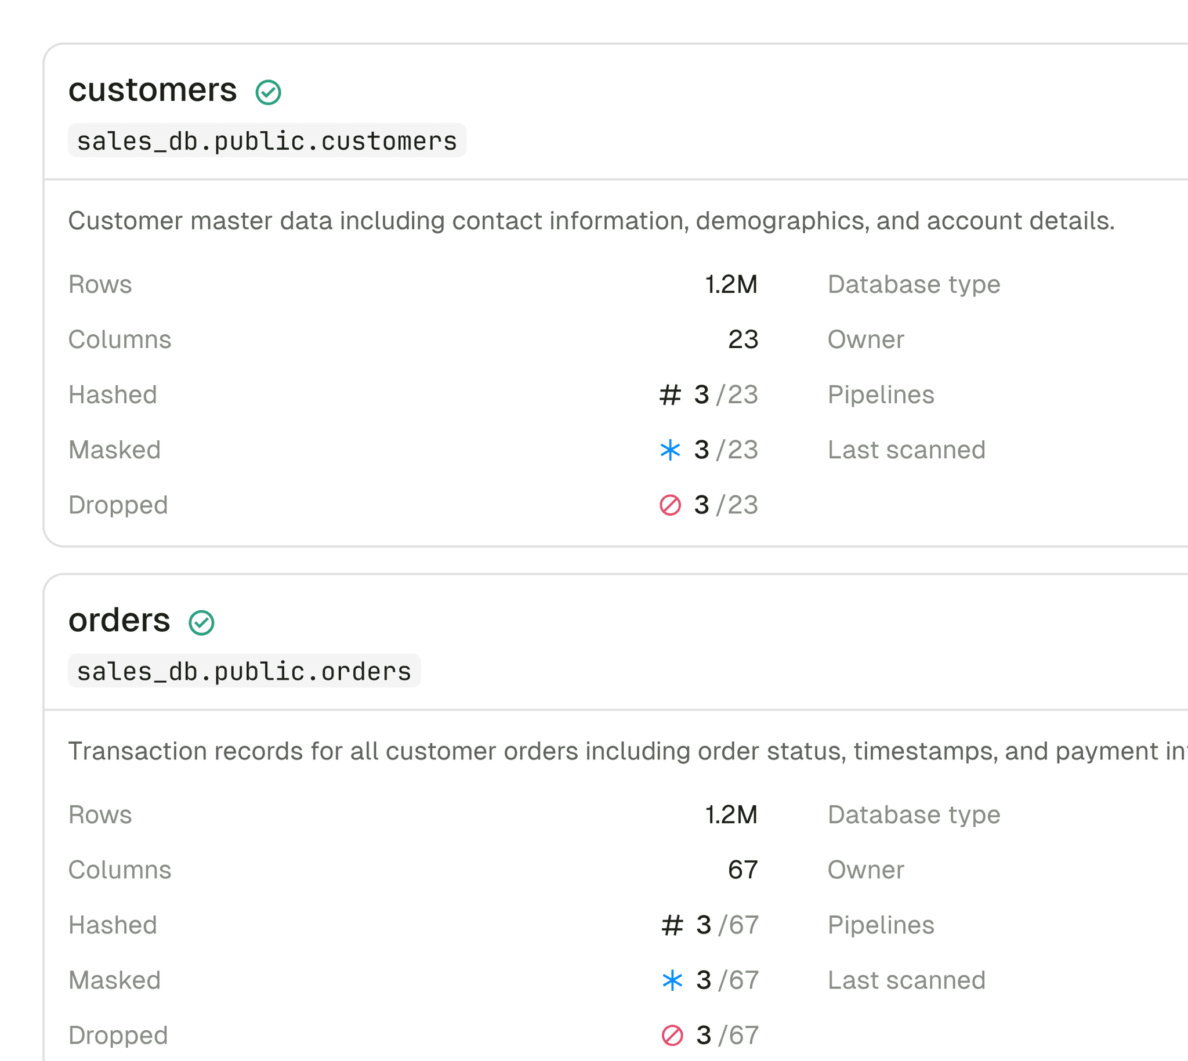Select the 1.2M rows value in customers
This screenshot has height=1061, width=1188.
point(731,284)
